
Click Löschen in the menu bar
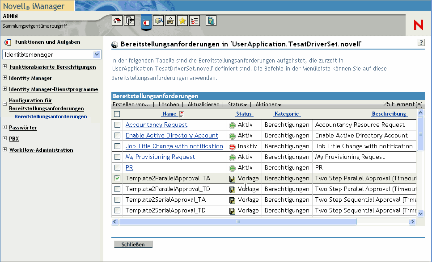[169, 104]
